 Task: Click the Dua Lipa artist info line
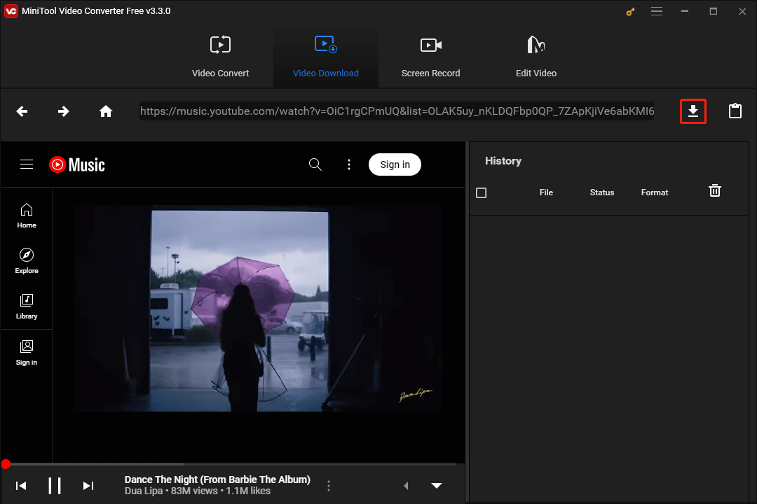point(198,491)
